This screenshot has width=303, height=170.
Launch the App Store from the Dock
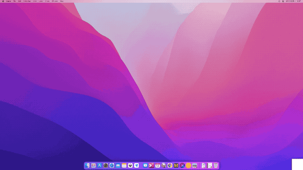[x=99, y=165]
